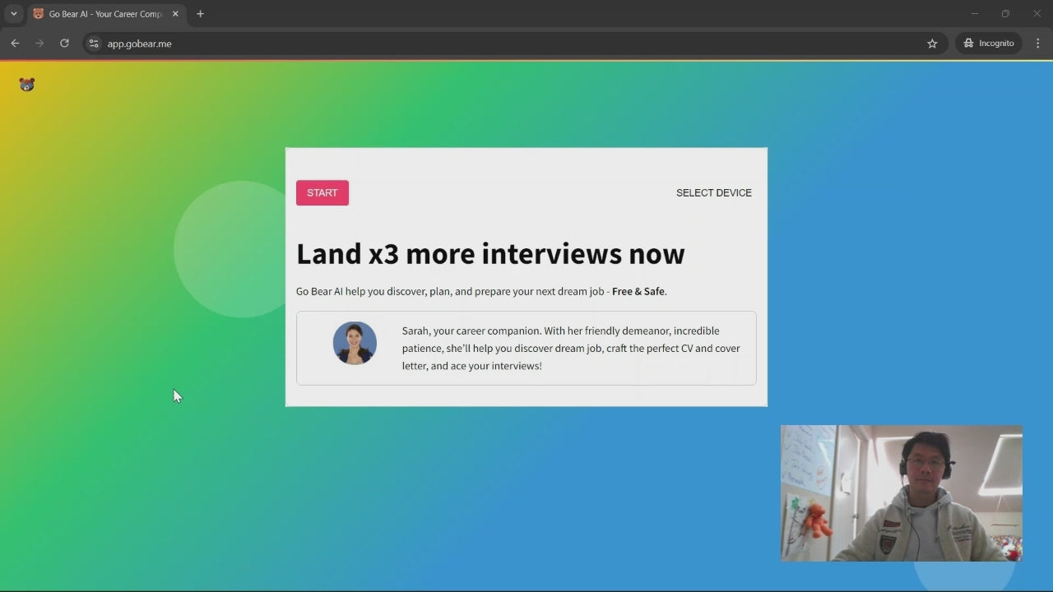The image size is (1053, 592).
Task: Close the Go Bear AI tab
Action: (175, 13)
